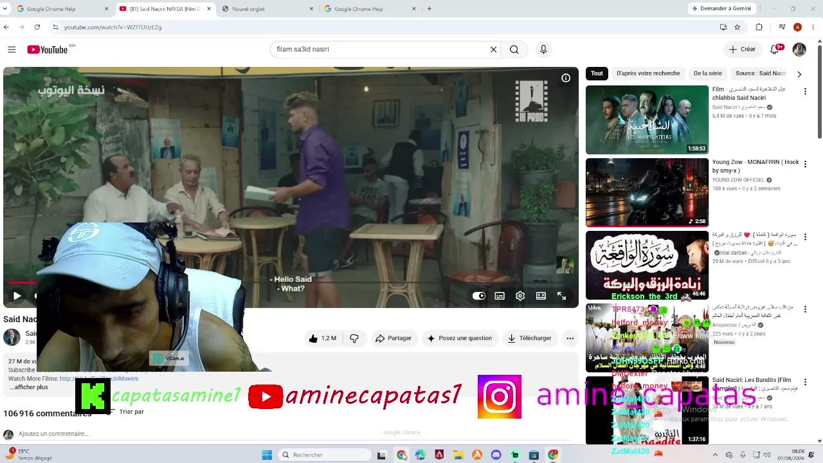Viewport: 823px width, 463px height.
Task: Expand description with ...afficher plus
Action: 28,387
